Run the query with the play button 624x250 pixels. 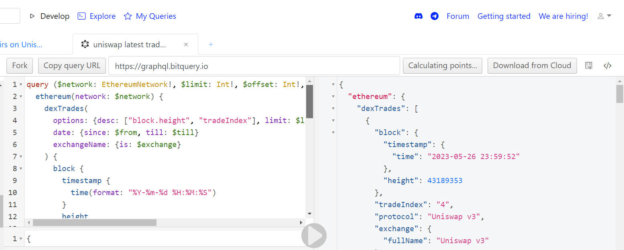(314, 236)
